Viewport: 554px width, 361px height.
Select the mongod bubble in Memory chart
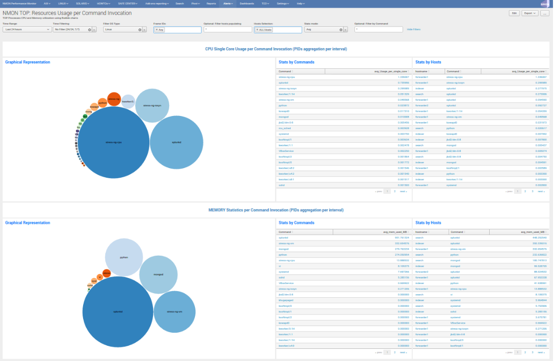pos(158,274)
